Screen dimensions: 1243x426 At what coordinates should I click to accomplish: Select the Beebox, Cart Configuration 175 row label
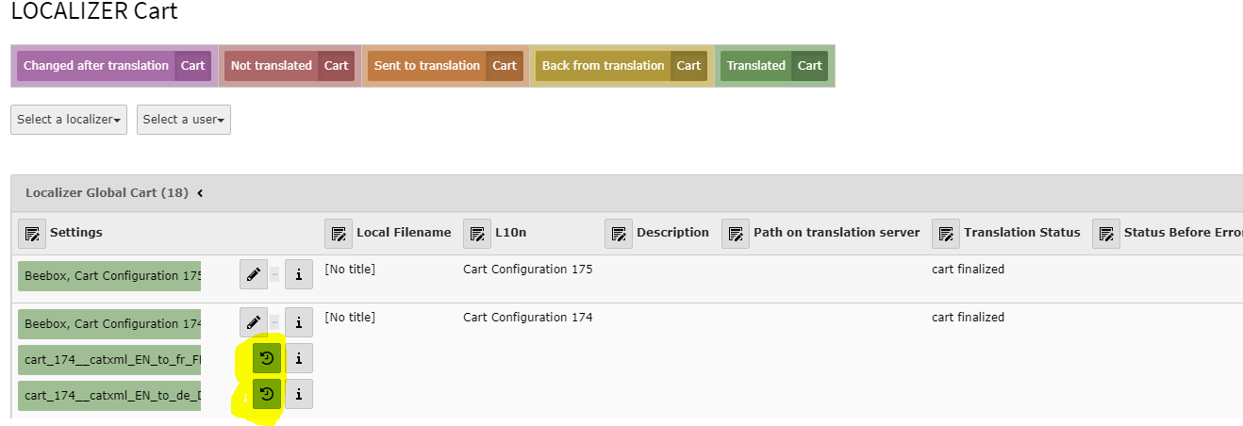pos(109,276)
